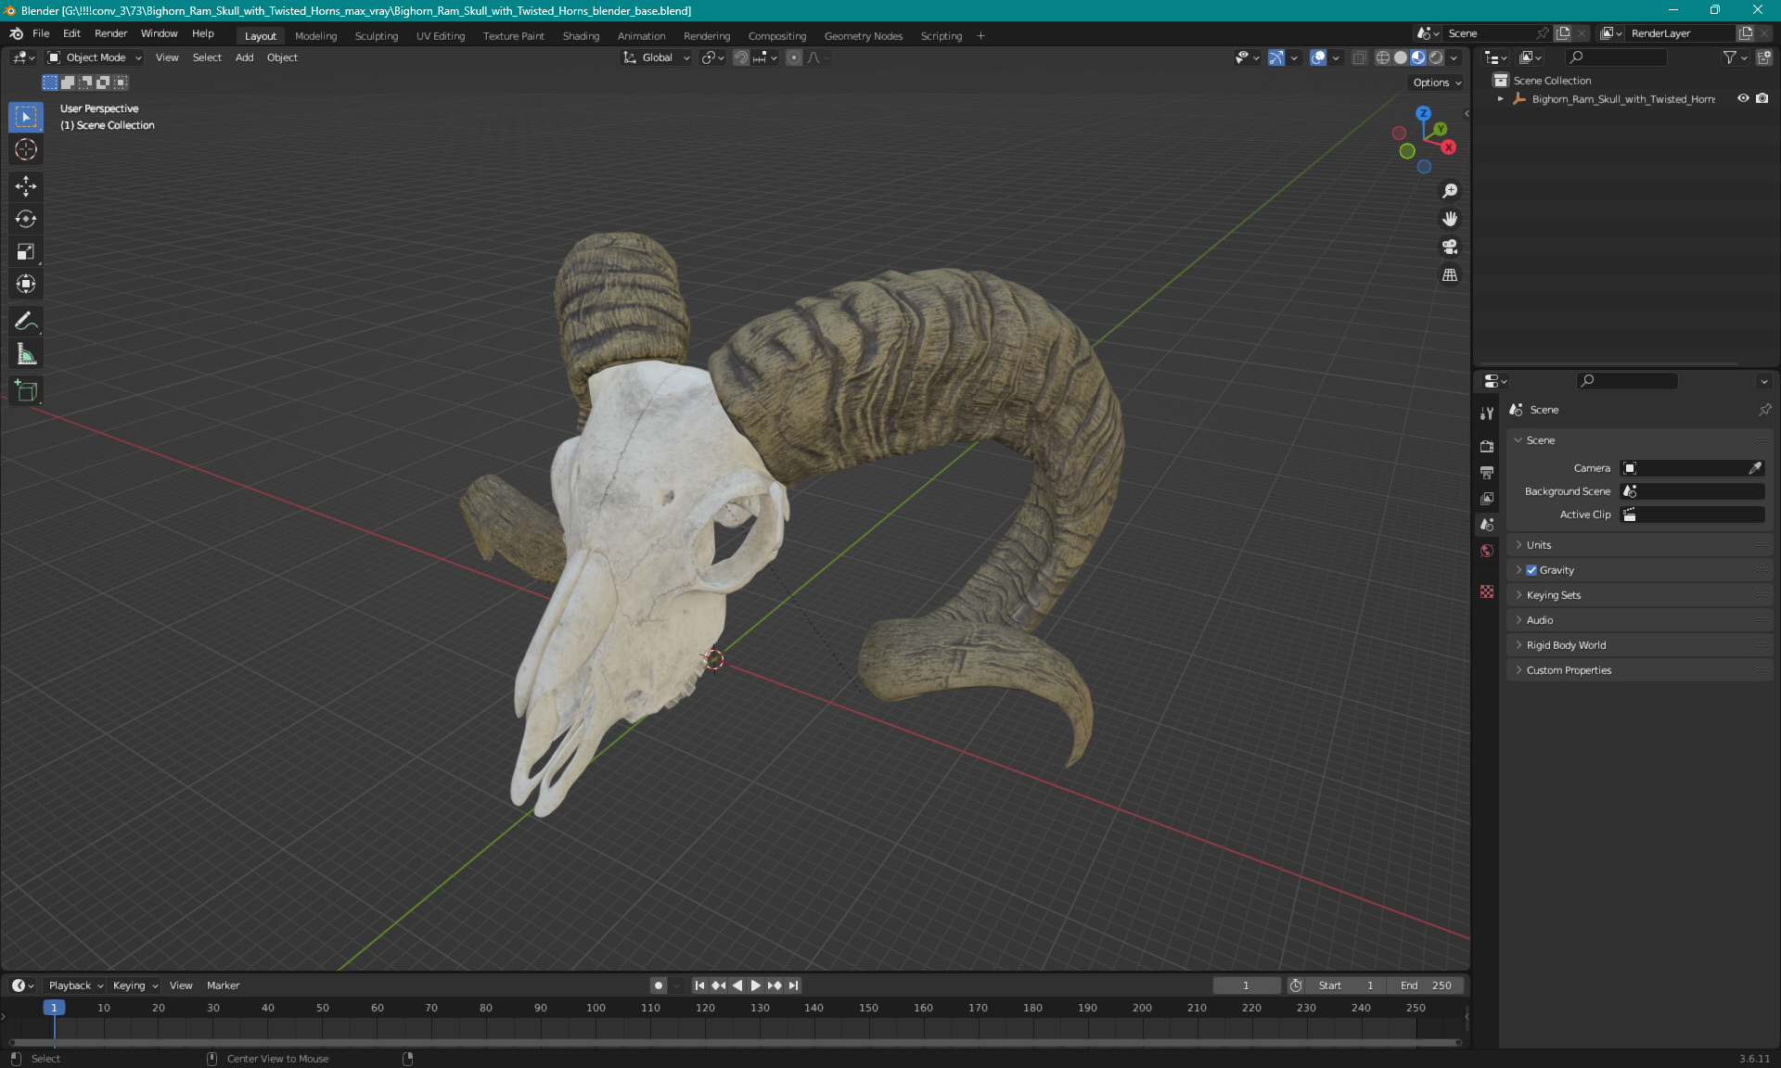Viewport: 1781px width, 1068px height.
Task: Expand the Bighorn_Ram_Skull collection tree arrow
Action: tap(1500, 98)
